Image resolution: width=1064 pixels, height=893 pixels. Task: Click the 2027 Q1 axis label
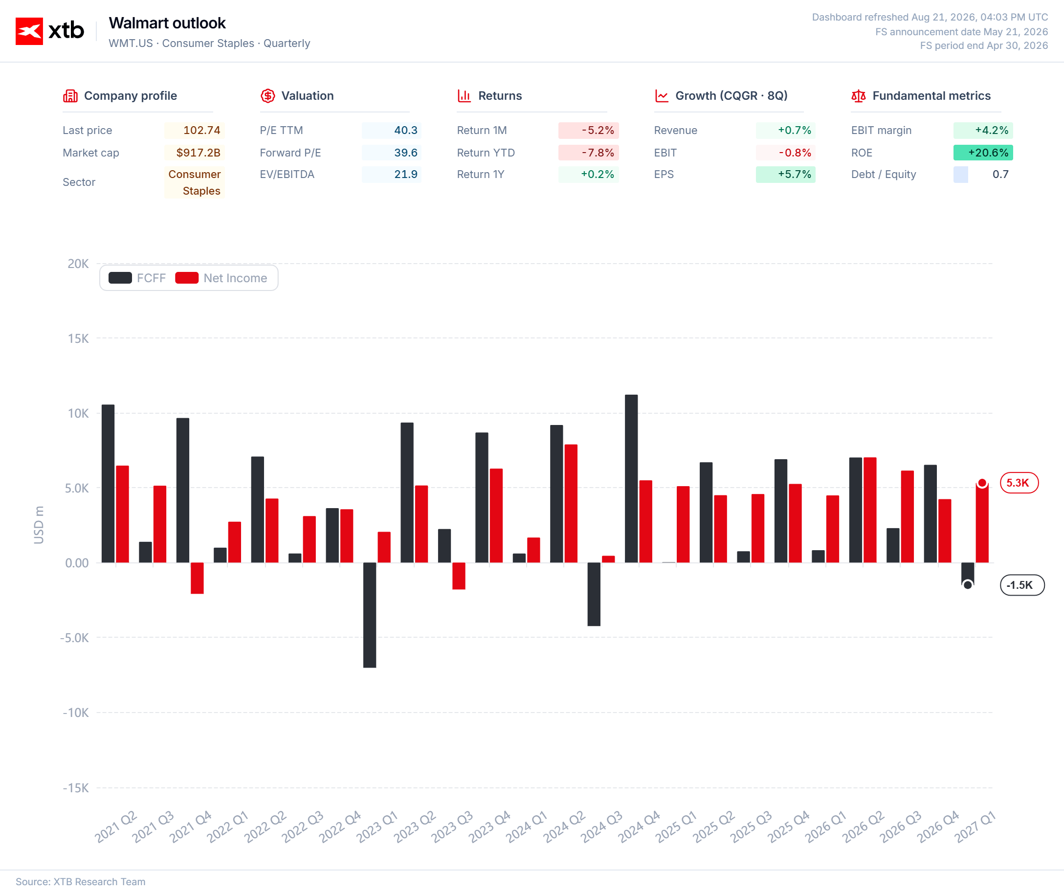pyautogui.click(x=975, y=826)
